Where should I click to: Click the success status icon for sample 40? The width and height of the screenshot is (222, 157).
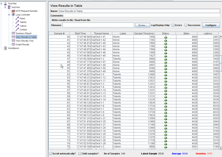(165, 37)
